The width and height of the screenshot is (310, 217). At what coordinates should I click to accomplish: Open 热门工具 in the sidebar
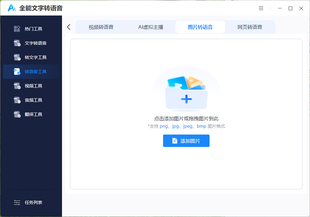(31, 29)
